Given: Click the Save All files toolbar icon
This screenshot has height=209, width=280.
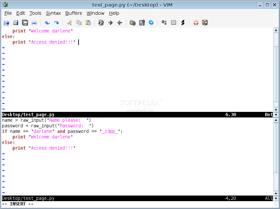Looking at the screenshot, I should click(25, 23).
